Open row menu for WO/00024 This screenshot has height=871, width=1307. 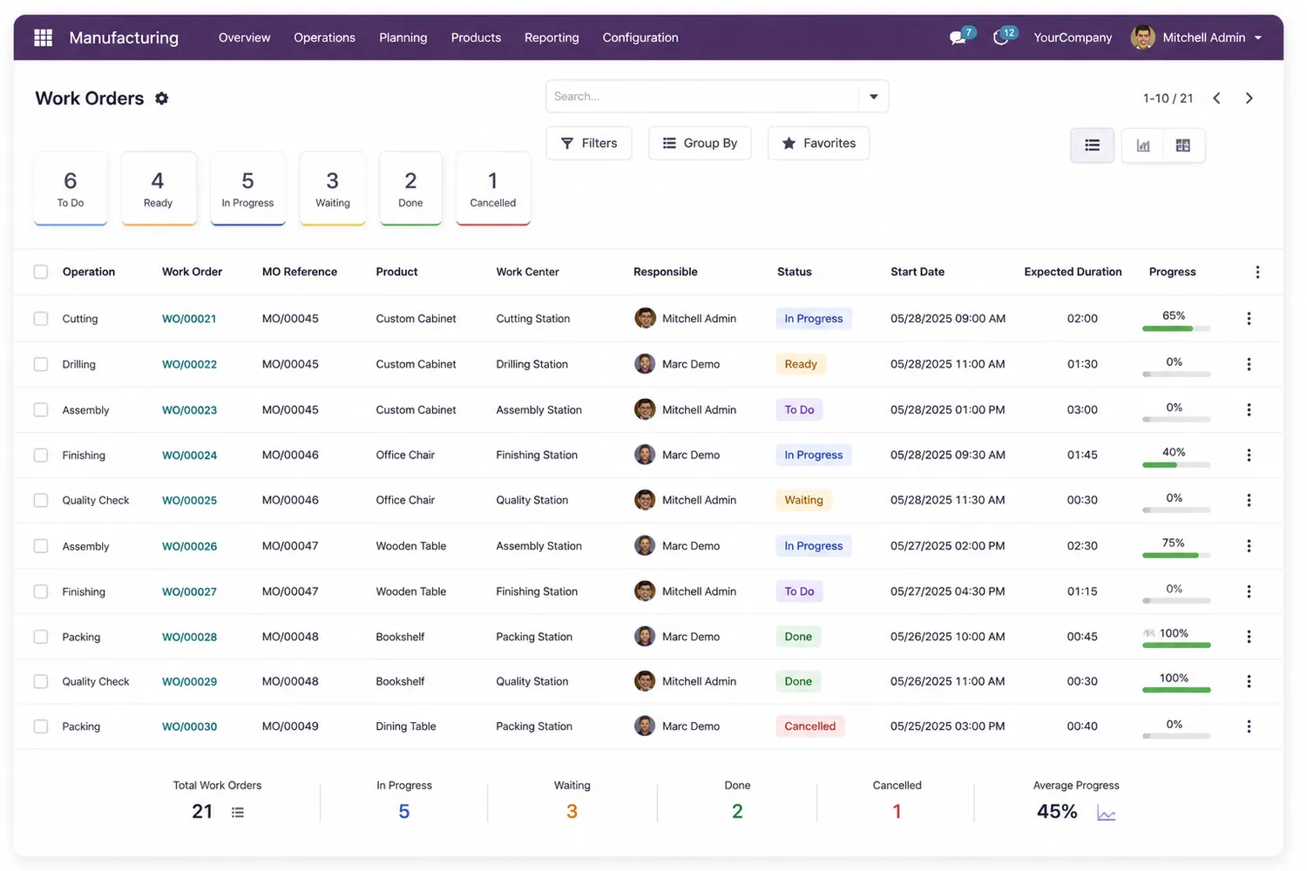click(x=1249, y=456)
